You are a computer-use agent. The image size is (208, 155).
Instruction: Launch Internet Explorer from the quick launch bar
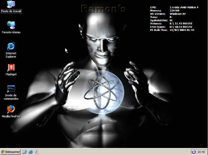coord(31,152)
